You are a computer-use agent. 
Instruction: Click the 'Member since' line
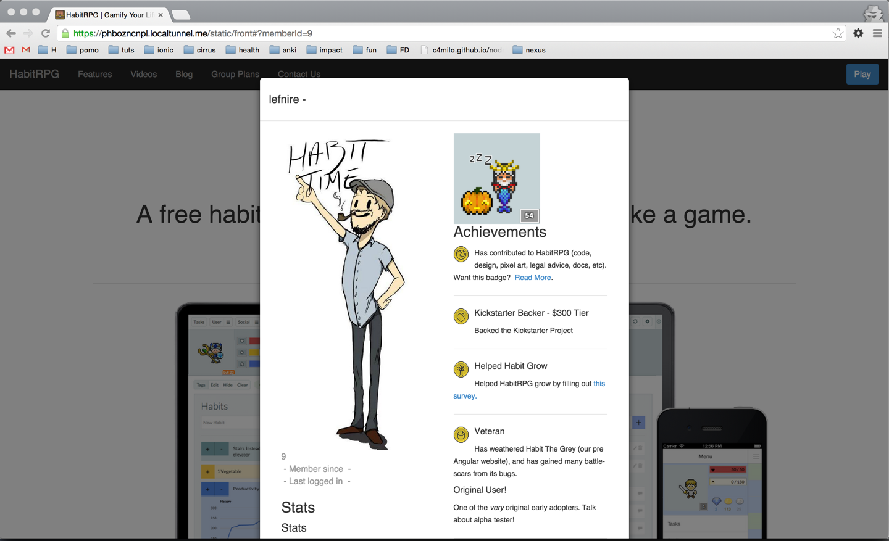pos(317,469)
